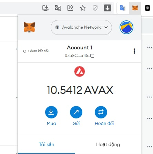Open the account options three-dot menu
The width and height of the screenshot is (153, 154).
pyautogui.click(x=134, y=51)
